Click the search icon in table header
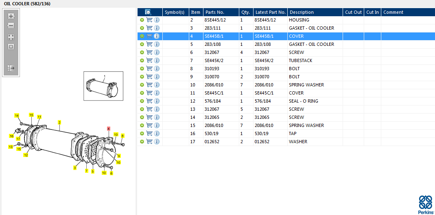435x215 pixels. [x=148, y=12]
